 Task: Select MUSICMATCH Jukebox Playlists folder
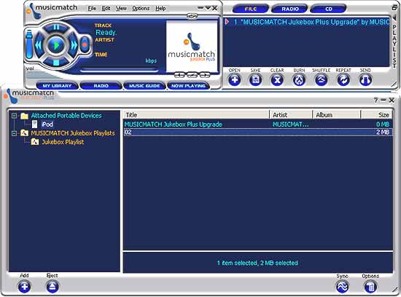coord(73,133)
